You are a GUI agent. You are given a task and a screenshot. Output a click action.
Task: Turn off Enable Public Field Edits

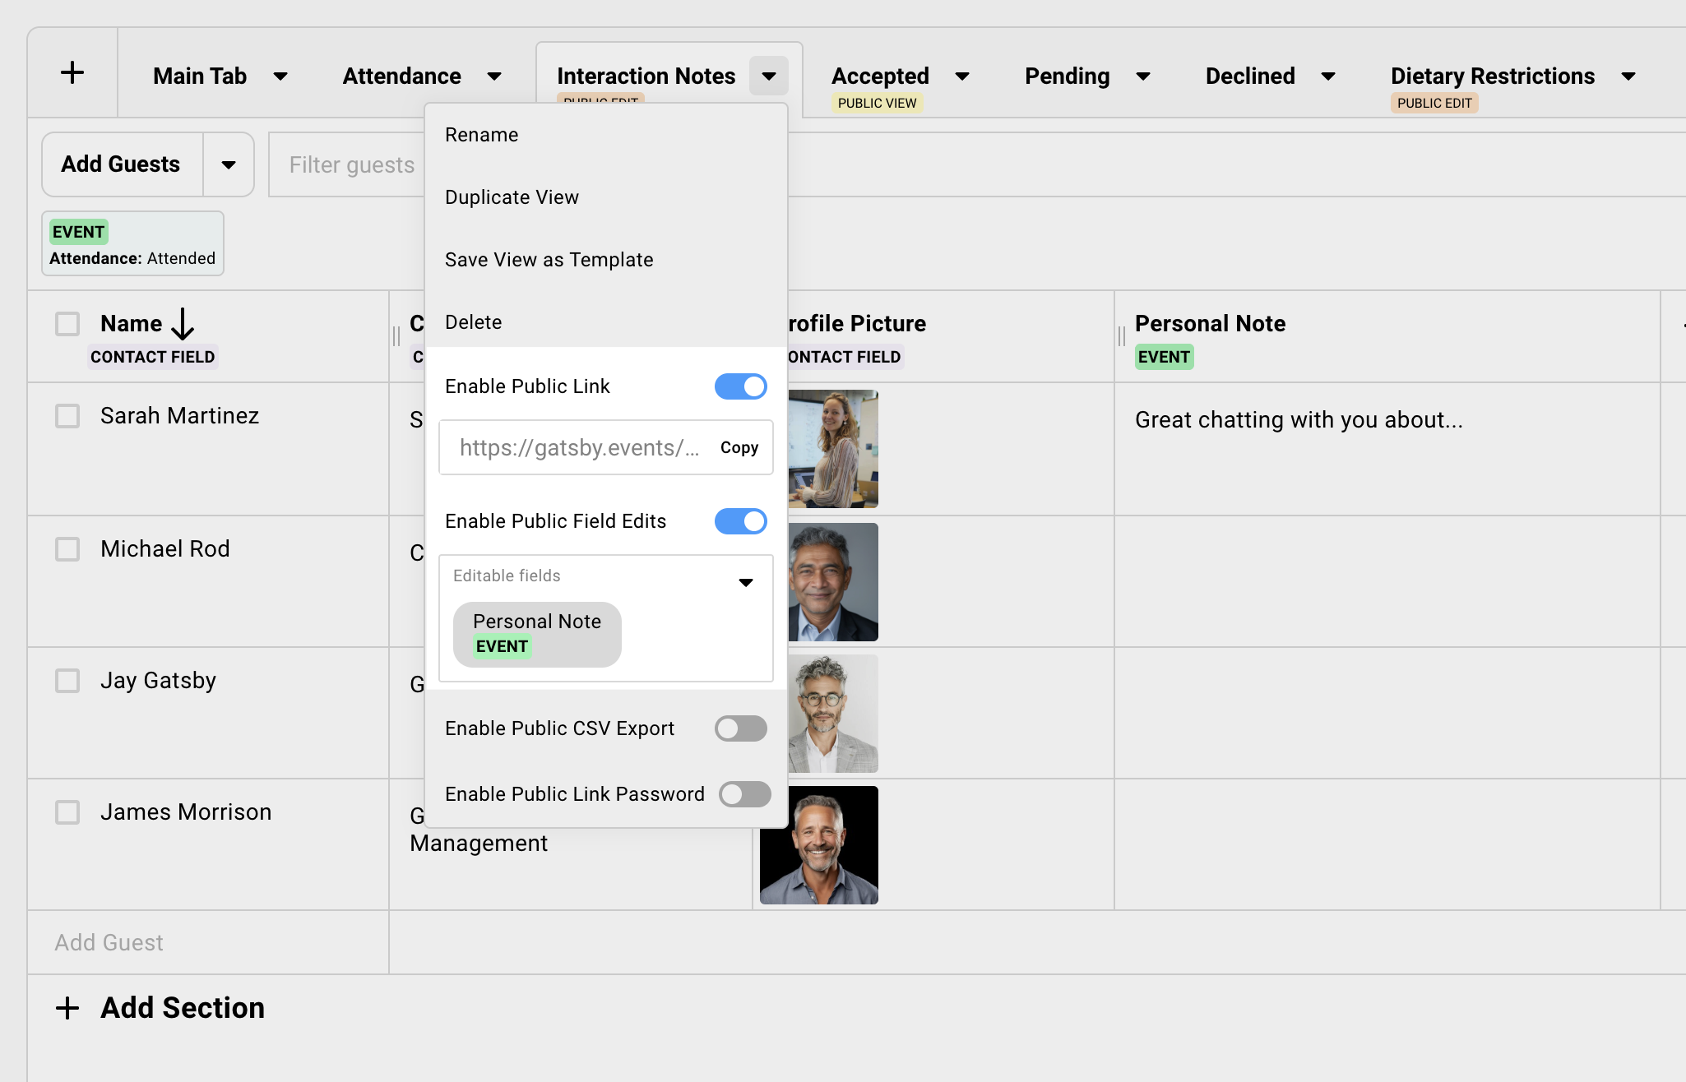(740, 521)
